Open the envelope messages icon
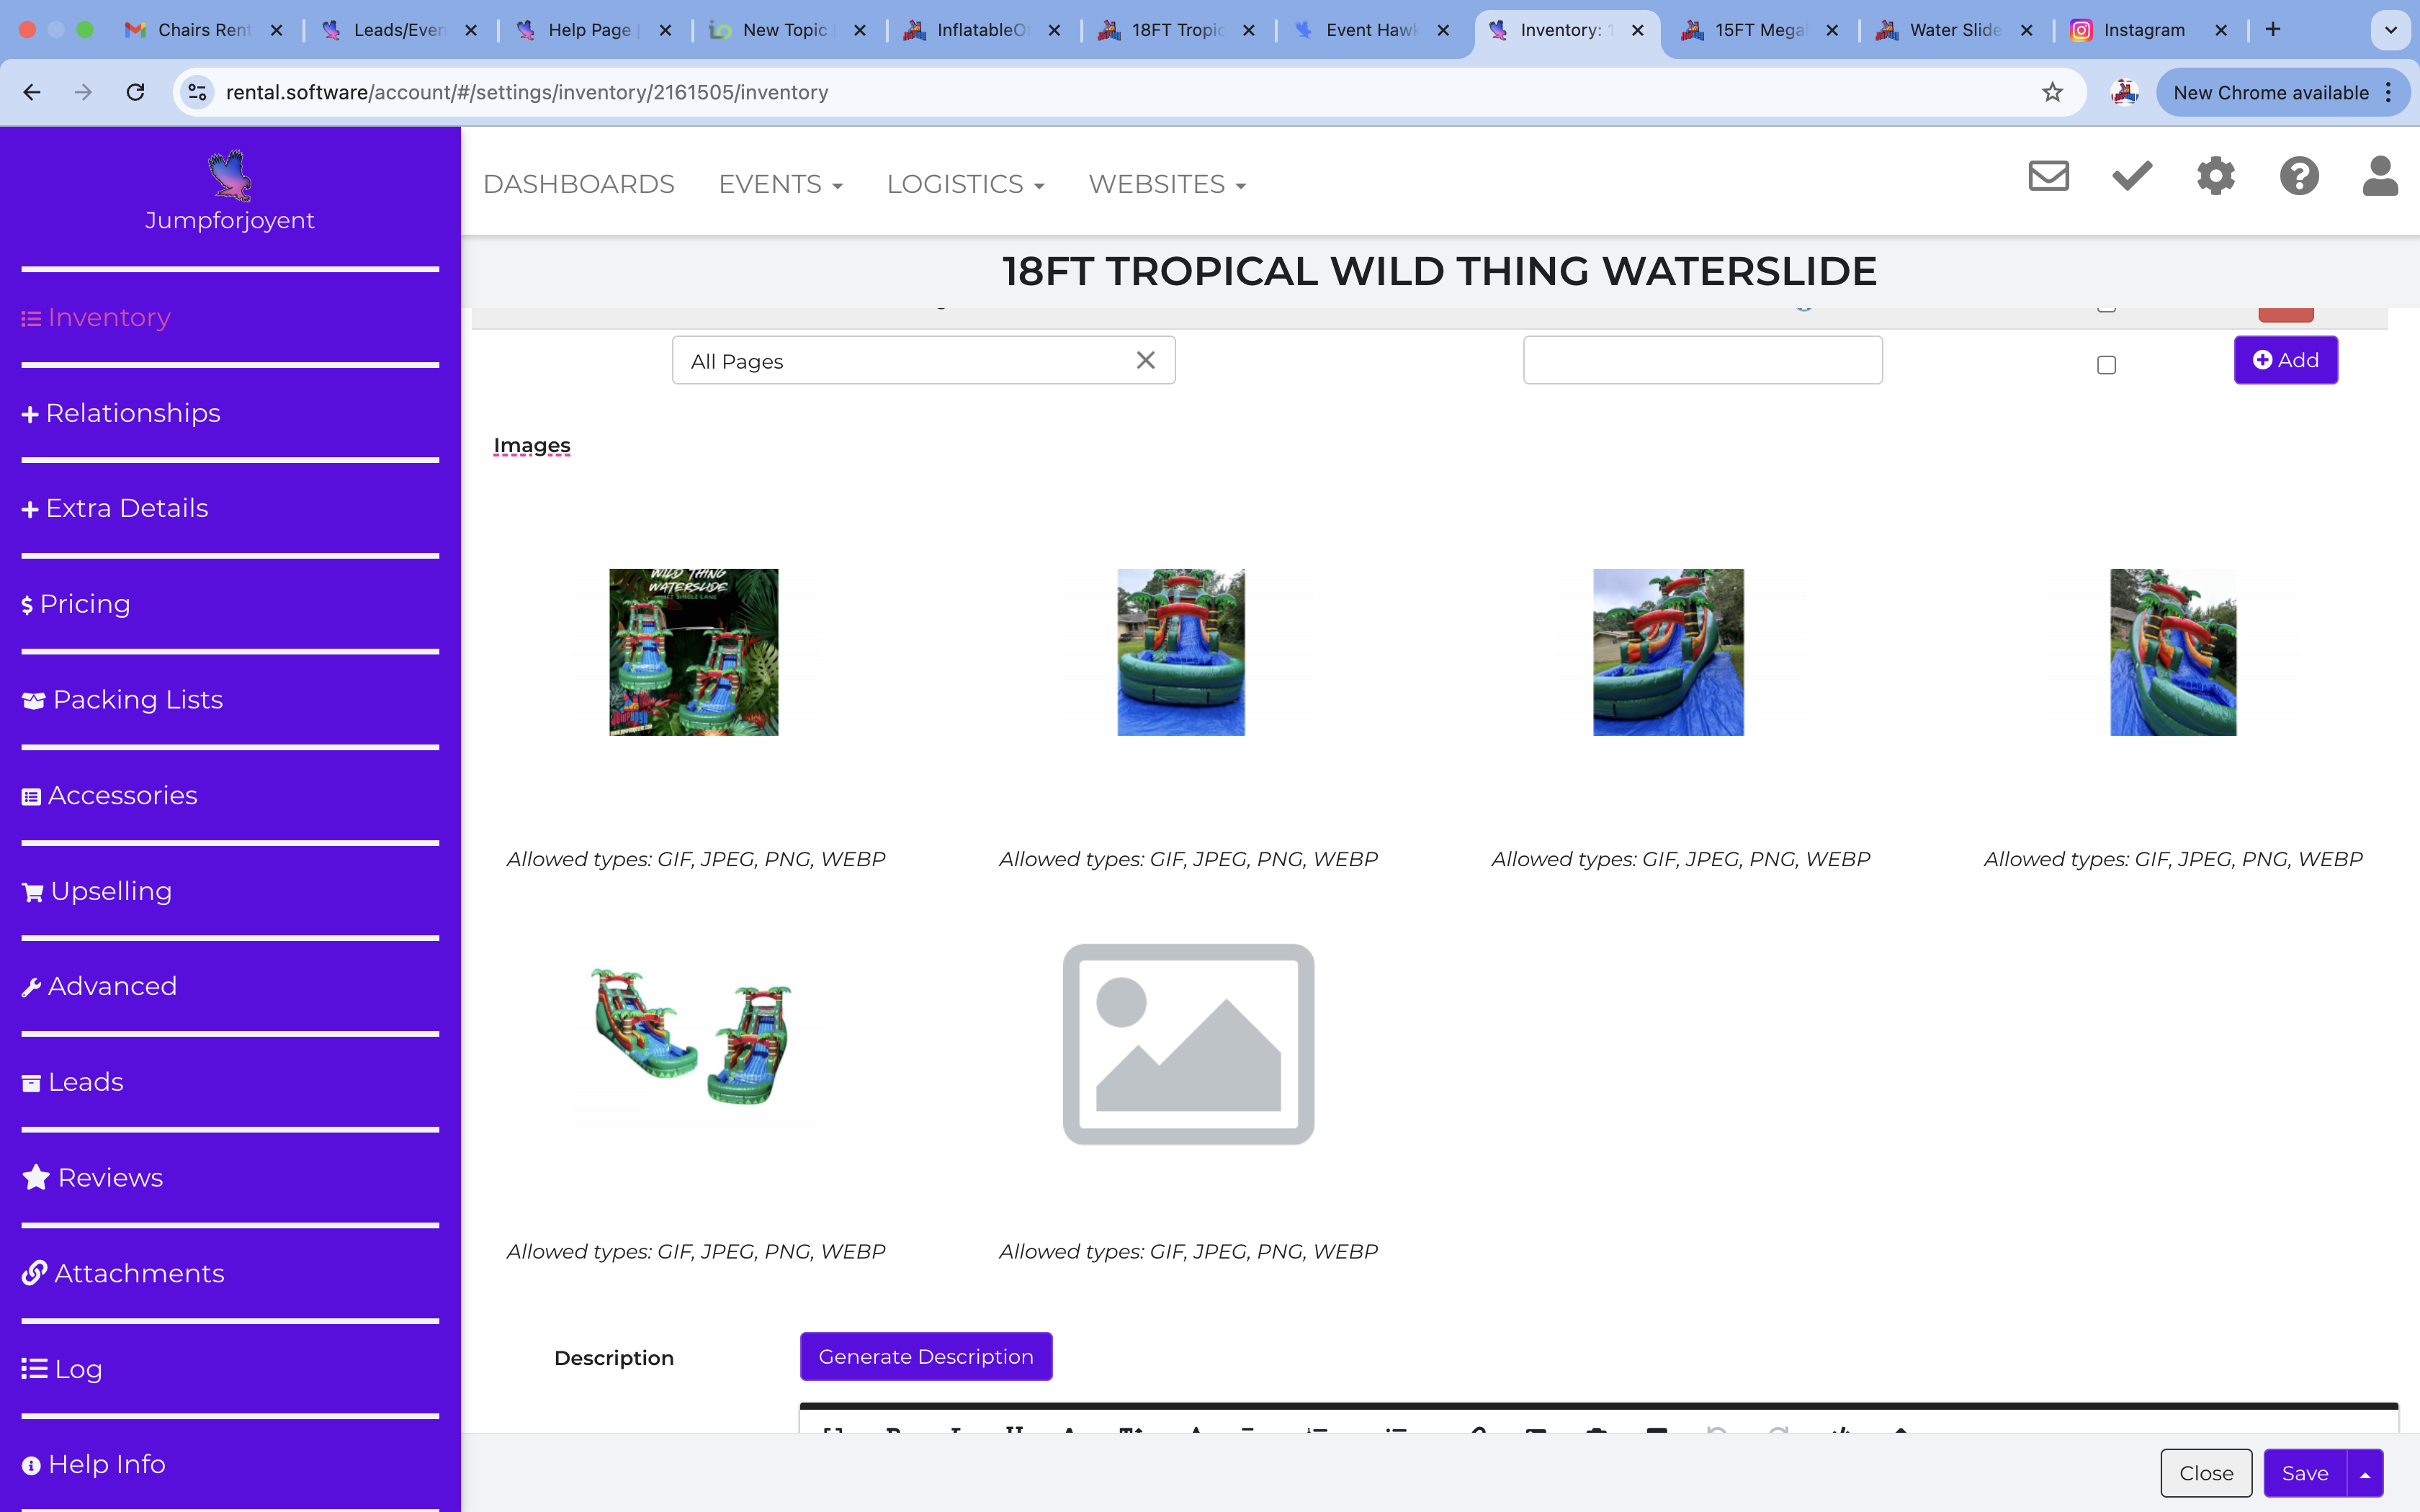The image size is (2420, 1512). 2048,176
